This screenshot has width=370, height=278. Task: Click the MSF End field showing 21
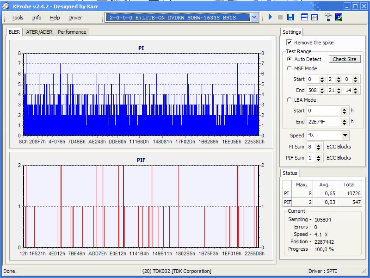click(332, 90)
